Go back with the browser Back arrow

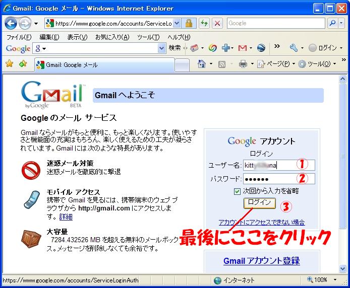pos(11,23)
